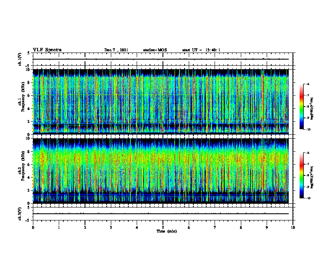Click the ch.1 voltage waveform trace
330x255 pixels.
[161, 59]
